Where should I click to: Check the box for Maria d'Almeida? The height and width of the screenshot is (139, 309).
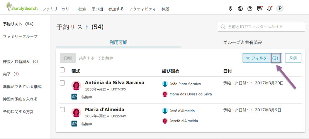point(62,110)
